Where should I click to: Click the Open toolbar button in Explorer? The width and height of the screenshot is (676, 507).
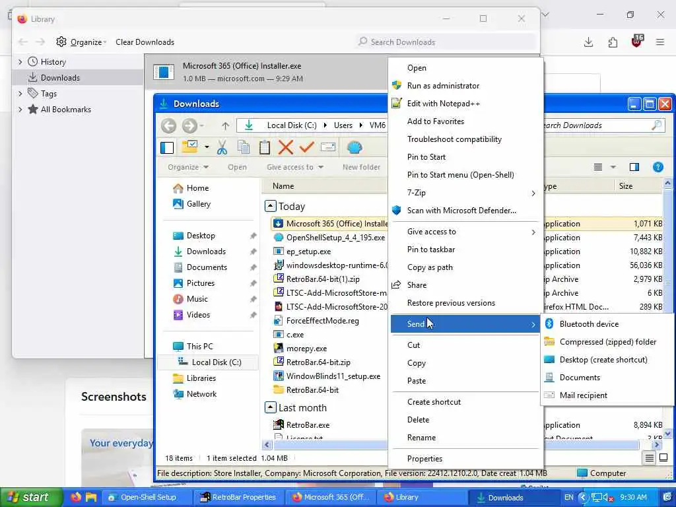tap(237, 167)
